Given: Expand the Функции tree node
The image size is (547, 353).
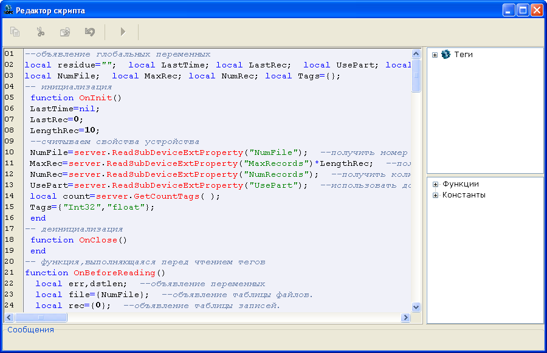Looking at the screenshot, I should click(435, 185).
